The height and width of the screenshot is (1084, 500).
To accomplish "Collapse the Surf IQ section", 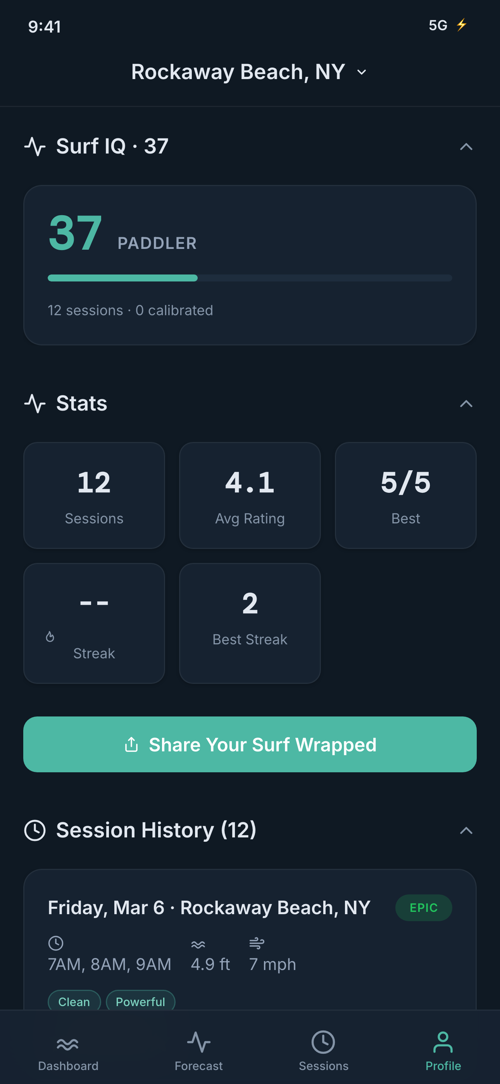I will (466, 147).
